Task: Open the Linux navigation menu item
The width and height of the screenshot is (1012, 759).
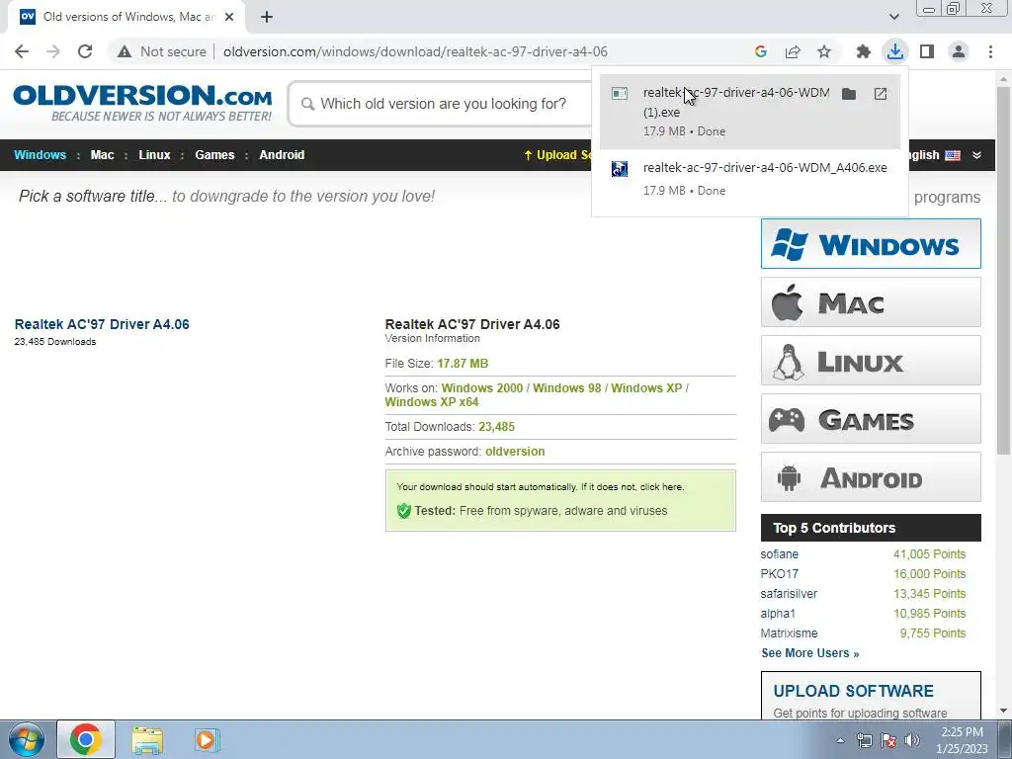Action: pyautogui.click(x=154, y=155)
